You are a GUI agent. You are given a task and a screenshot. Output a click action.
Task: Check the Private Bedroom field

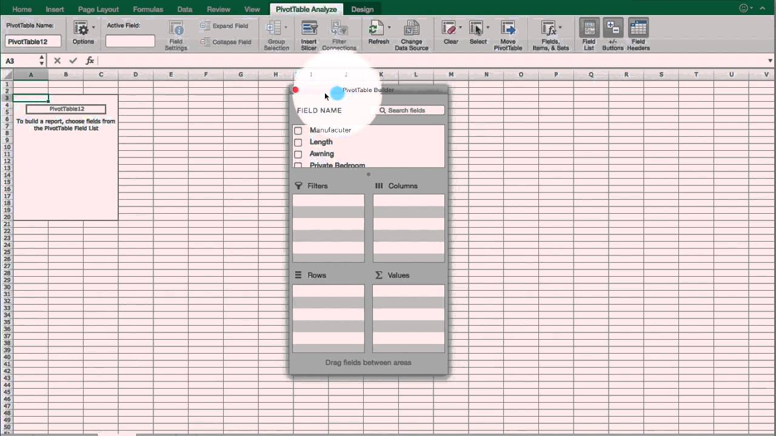pyautogui.click(x=298, y=165)
